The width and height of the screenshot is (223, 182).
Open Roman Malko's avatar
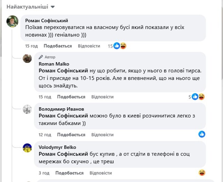point(27,58)
